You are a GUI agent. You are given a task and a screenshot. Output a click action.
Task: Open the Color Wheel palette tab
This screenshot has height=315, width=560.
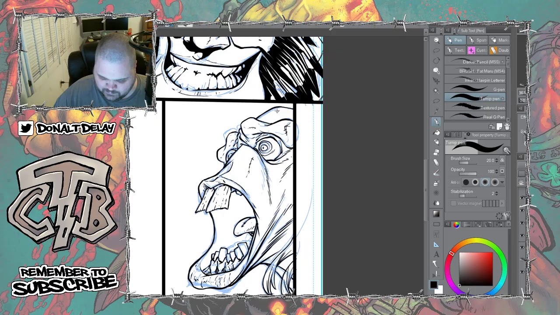tap(456, 224)
